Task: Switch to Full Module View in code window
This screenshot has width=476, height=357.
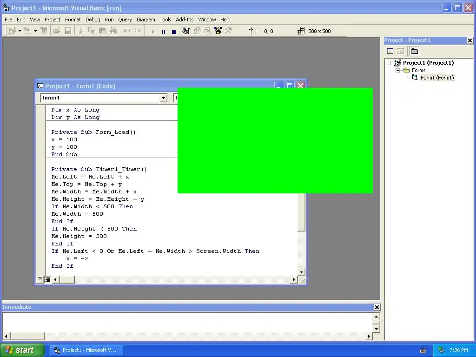Action: pyautogui.click(x=48, y=279)
